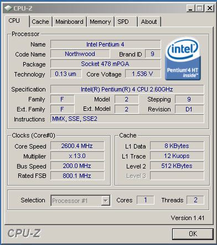Click the Core Voltage value '1.536 V'
The height and width of the screenshot is (245, 217).
click(x=143, y=74)
